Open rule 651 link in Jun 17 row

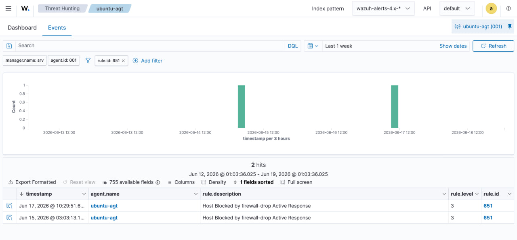point(488,206)
